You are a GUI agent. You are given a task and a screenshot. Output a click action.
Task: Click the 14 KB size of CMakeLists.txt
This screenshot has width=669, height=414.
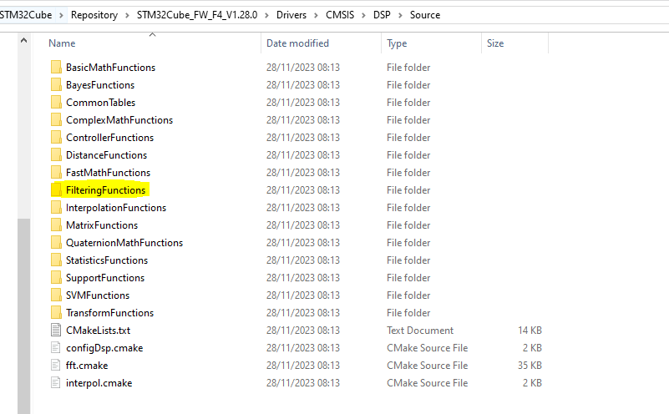click(x=530, y=330)
